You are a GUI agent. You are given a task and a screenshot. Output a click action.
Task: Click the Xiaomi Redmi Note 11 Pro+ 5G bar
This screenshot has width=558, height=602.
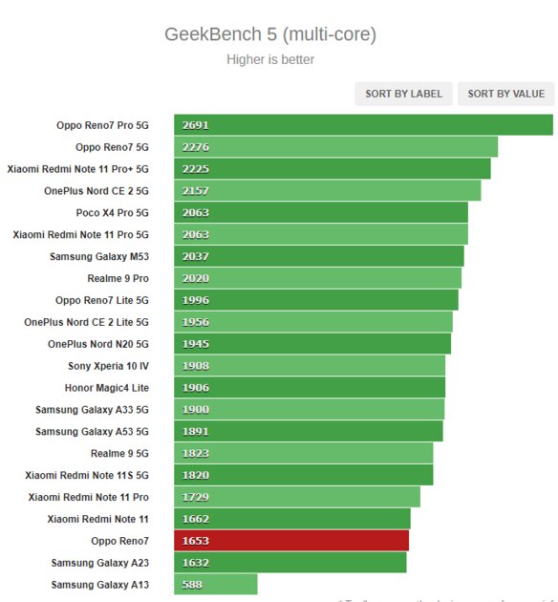(x=333, y=169)
